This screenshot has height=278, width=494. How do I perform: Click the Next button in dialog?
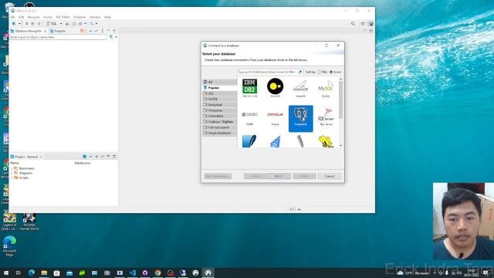coord(279,176)
